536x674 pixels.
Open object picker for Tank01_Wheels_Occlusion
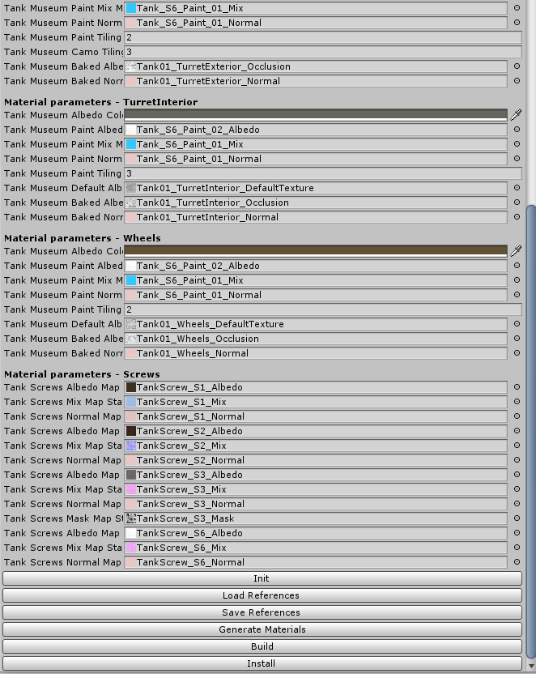pyautogui.click(x=517, y=339)
